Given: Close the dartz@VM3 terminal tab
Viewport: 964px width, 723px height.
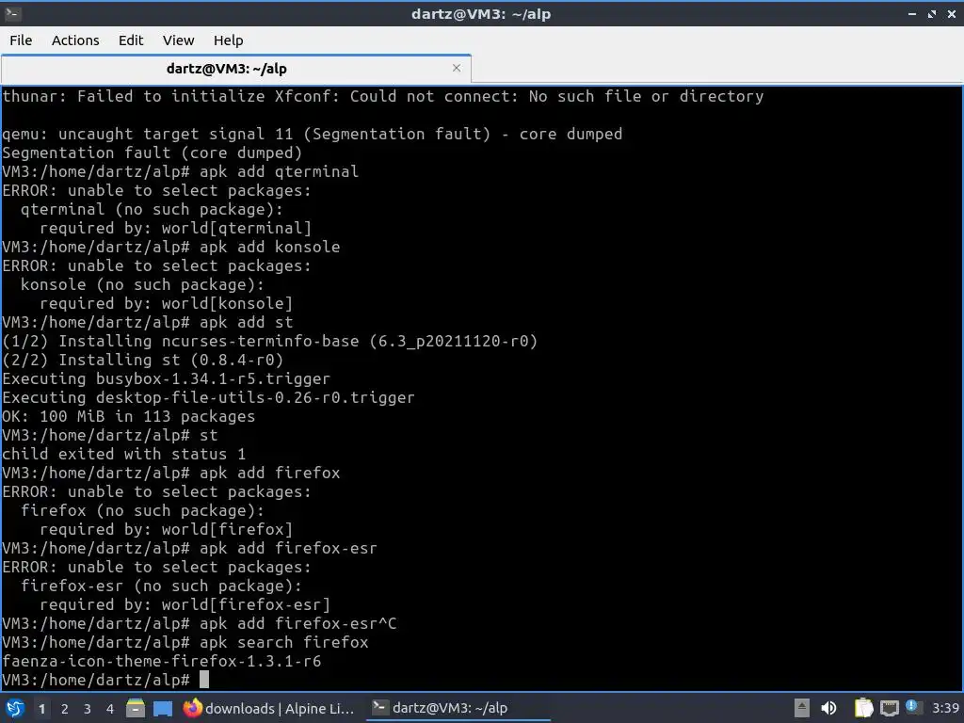Looking at the screenshot, I should coord(457,68).
